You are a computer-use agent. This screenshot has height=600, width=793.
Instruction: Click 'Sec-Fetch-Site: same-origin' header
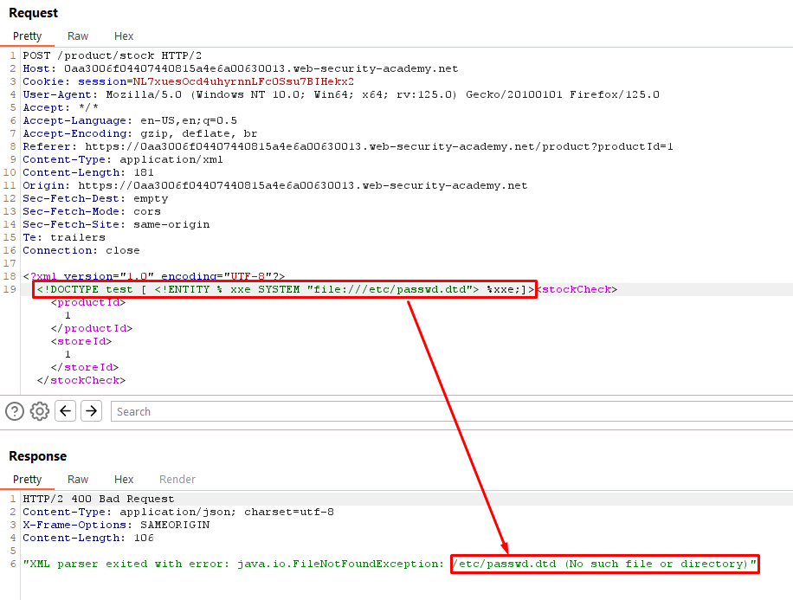tap(116, 224)
